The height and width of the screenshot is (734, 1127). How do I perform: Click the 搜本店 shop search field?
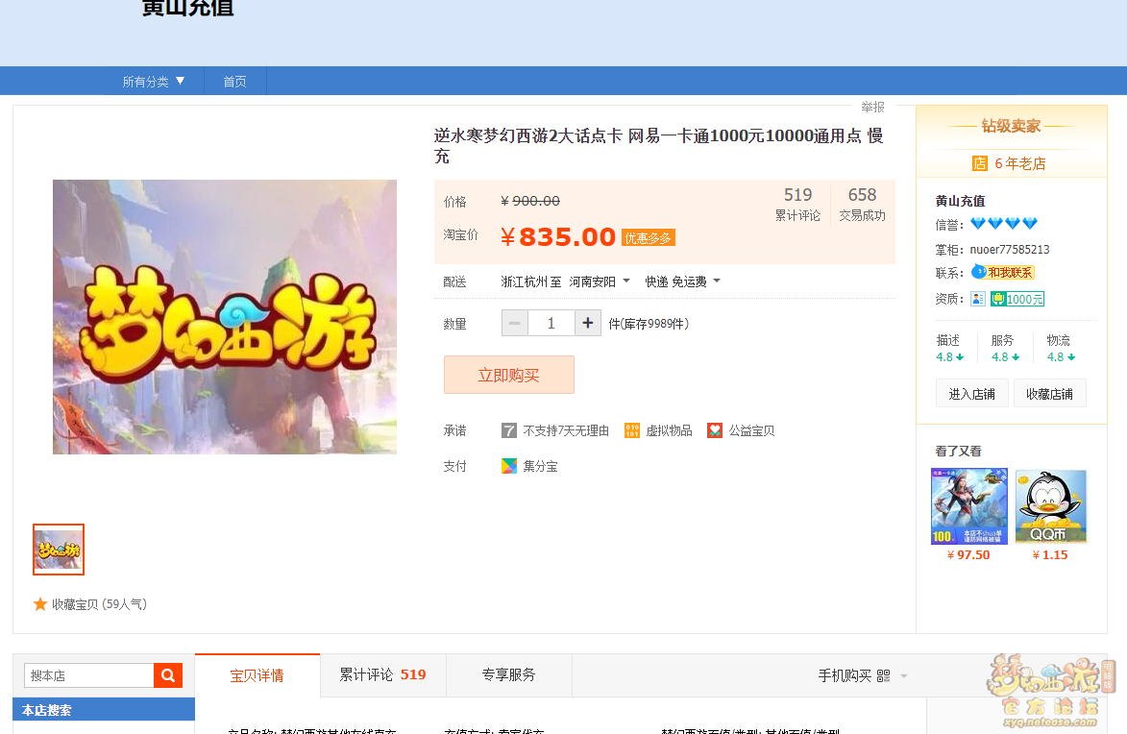pos(89,675)
